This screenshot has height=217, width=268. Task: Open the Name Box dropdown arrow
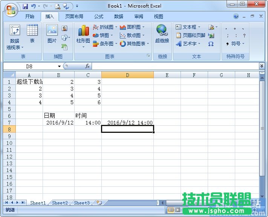(x=59, y=66)
